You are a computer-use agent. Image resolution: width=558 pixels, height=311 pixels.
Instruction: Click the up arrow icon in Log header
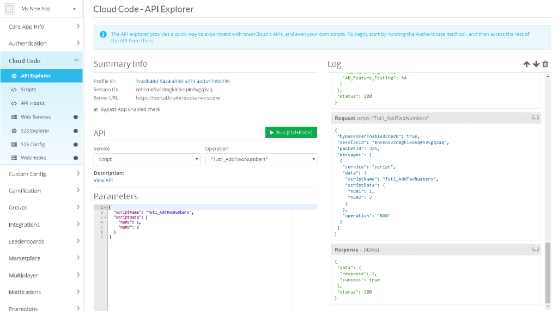[526, 64]
